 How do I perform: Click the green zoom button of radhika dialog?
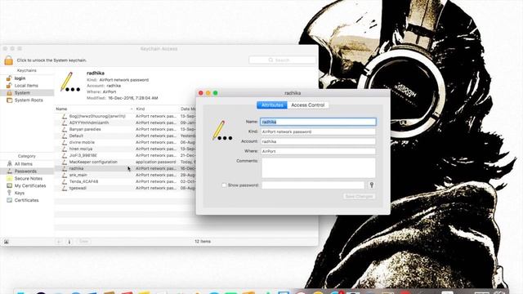coord(216,93)
